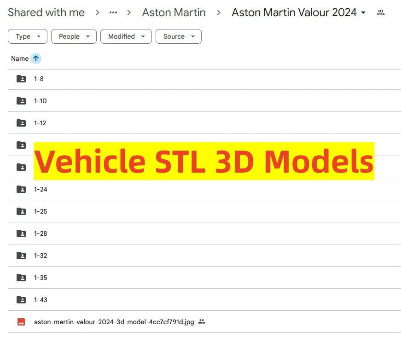The width and height of the screenshot is (401, 343).
Task: Select the folder named 1-10
Action: click(x=204, y=101)
